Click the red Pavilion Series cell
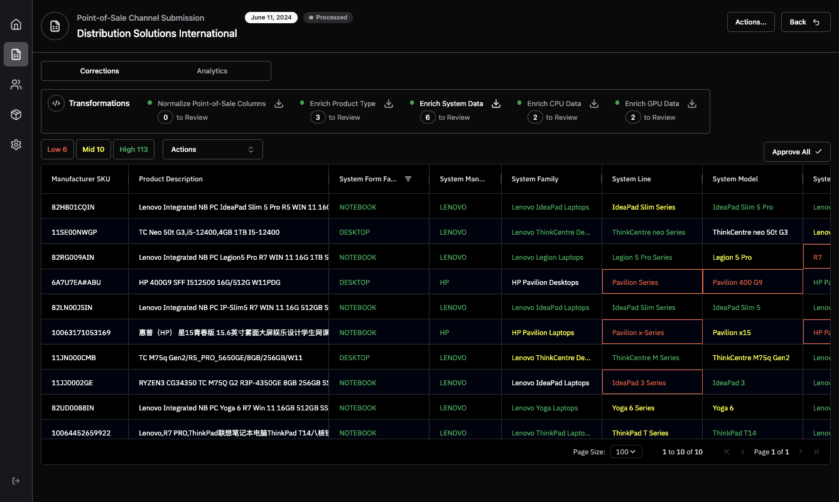839x502 pixels. pyautogui.click(x=652, y=282)
